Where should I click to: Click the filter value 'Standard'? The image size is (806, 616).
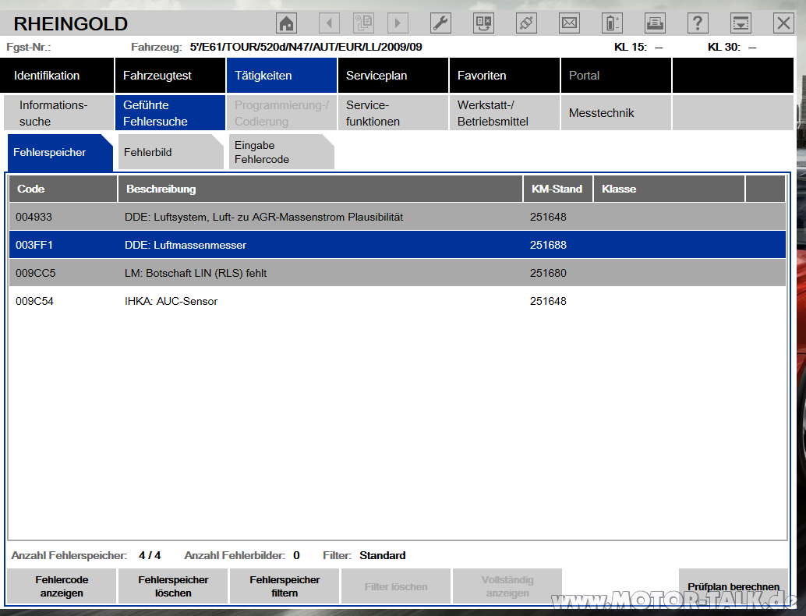(x=383, y=555)
